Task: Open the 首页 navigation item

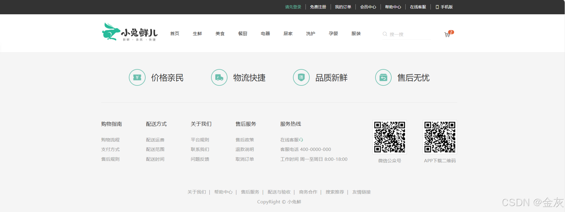Action: (x=175, y=33)
